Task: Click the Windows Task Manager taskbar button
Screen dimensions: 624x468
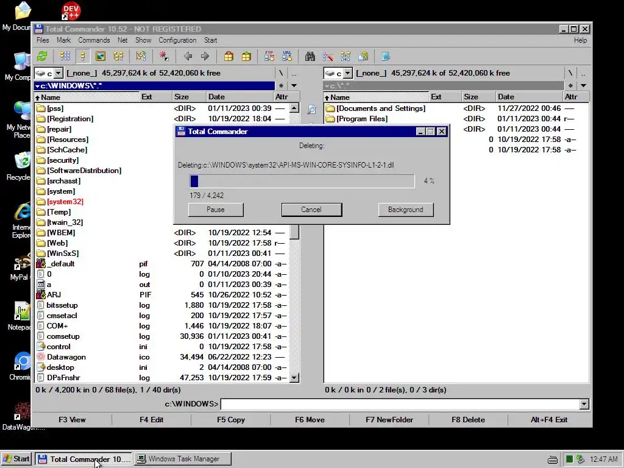Action: (183, 459)
